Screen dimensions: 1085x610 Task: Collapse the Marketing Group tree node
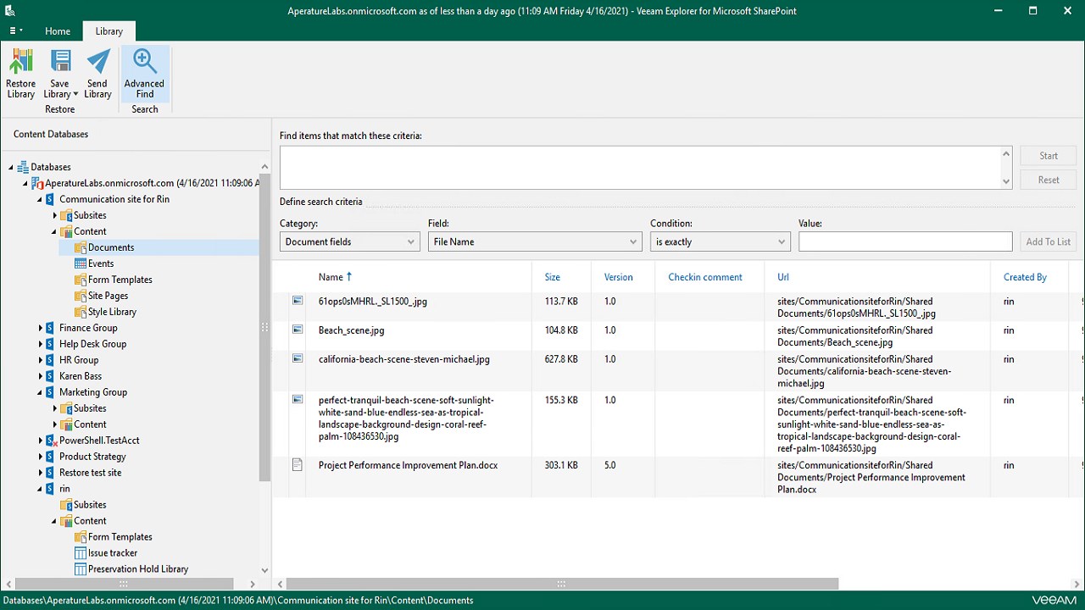(40, 392)
